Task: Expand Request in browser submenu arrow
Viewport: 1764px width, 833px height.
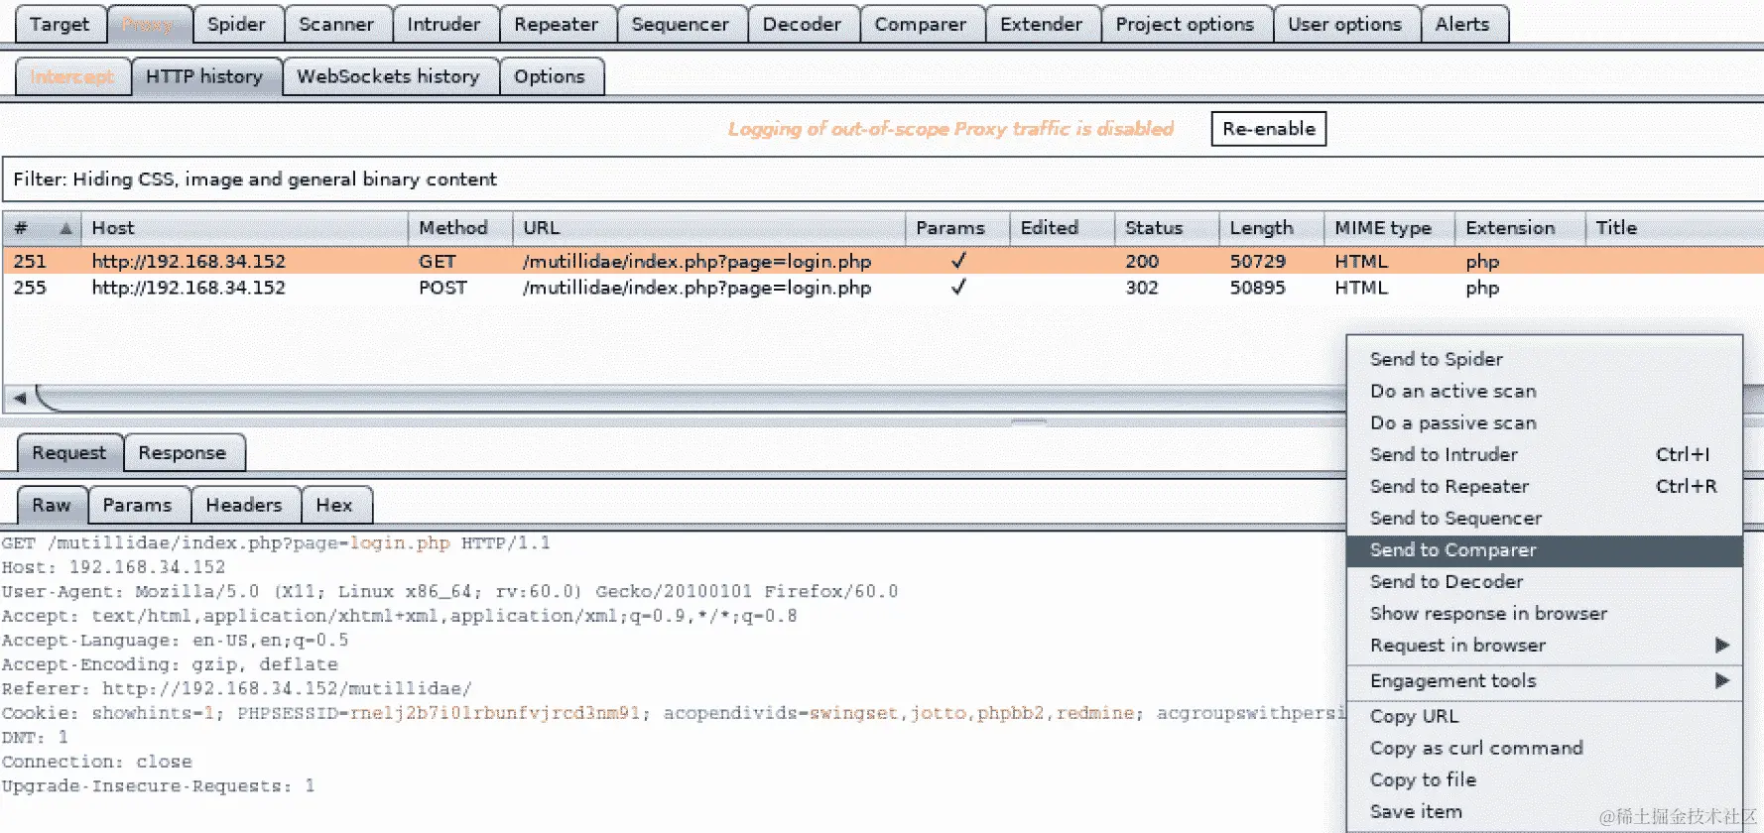Action: tap(1722, 646)
